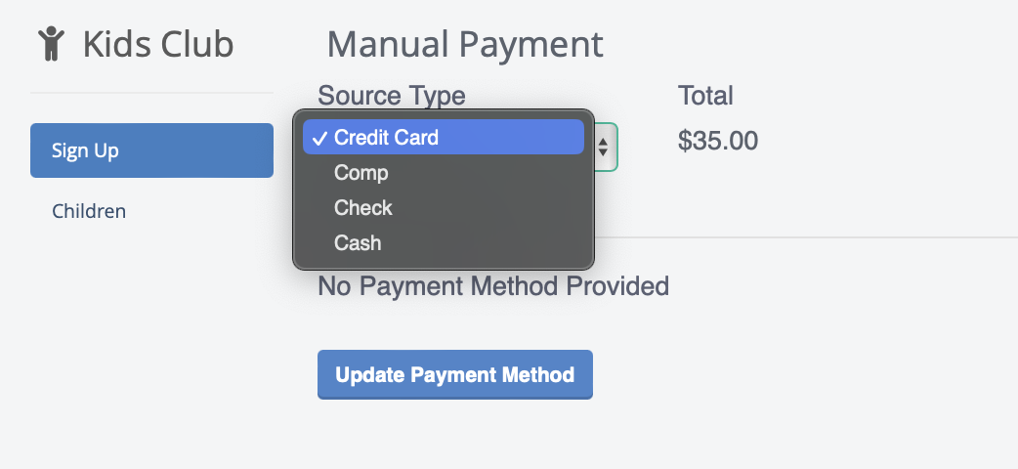
Task: Click the Kids Club title text
Action: pyautogui.click(x=157, y=44)
